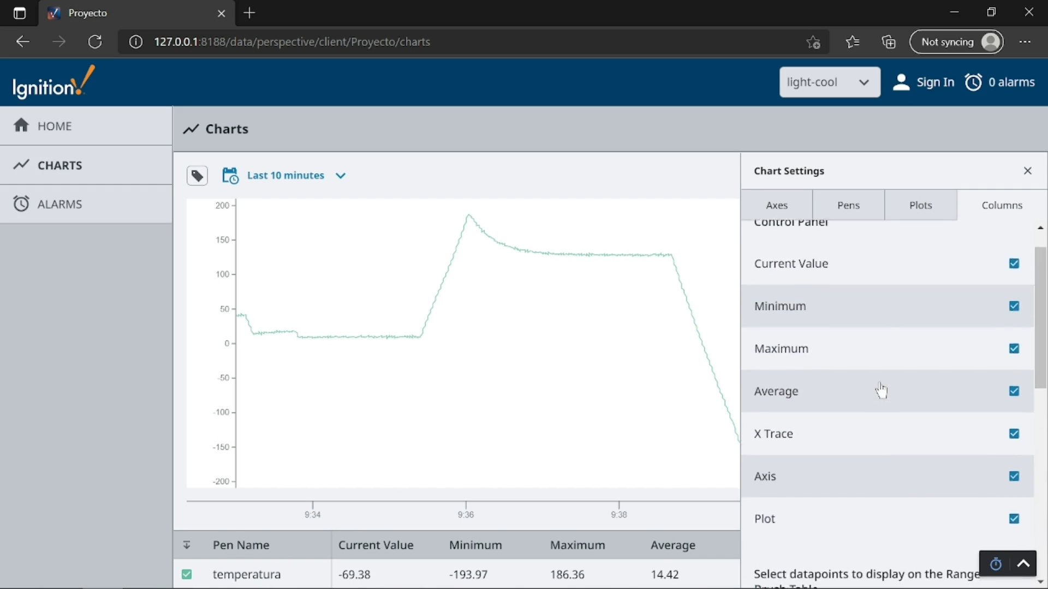Click the alarm clock icon in header
The width and height of the screenshot is (1048, 589).
(974, 82)
